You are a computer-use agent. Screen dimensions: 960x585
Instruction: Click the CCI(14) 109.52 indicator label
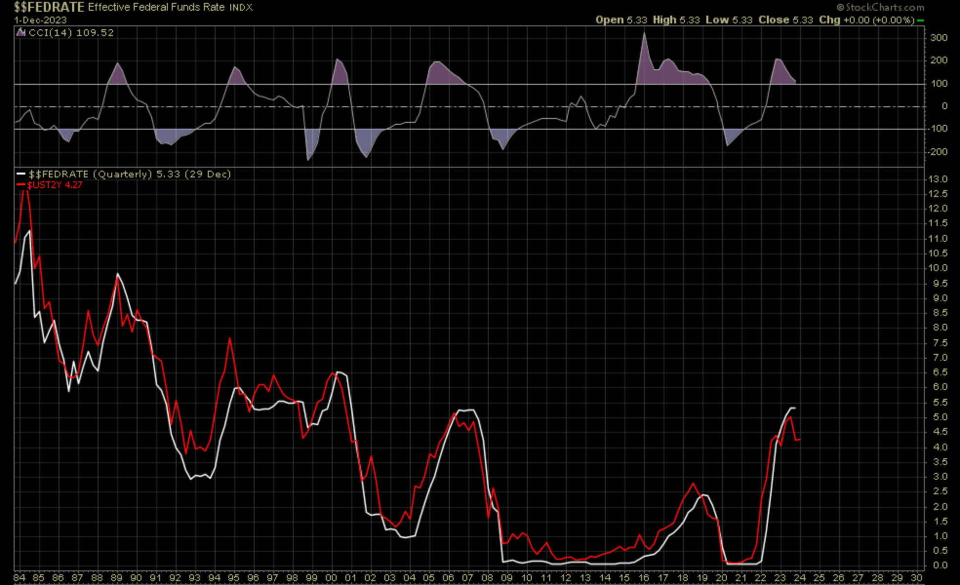coord(71,33)
